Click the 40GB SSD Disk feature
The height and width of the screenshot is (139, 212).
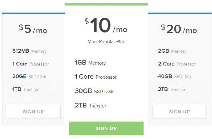tap(175, 77)
